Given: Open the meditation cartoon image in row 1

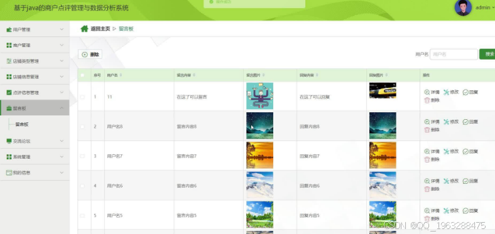Looking at the screenshot, I should [x=259, y=96].
